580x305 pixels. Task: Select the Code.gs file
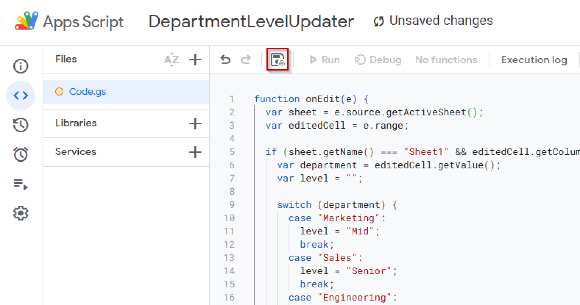pos(87,91)
